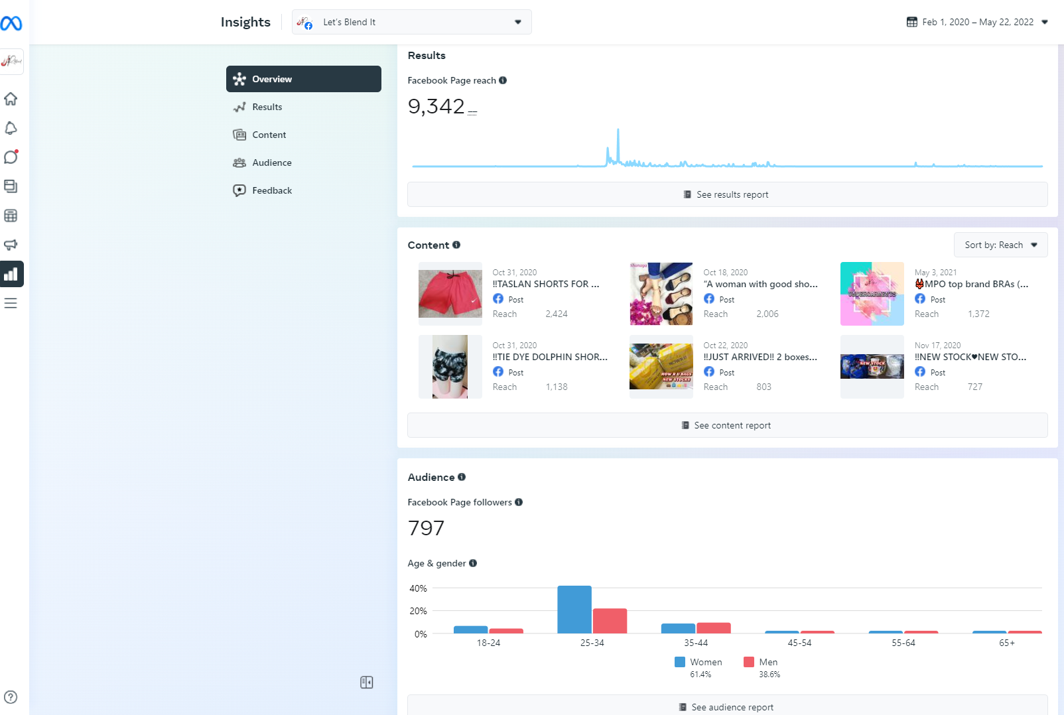
Task: Open posts and stories content icon
Action: tap(11, 186)
